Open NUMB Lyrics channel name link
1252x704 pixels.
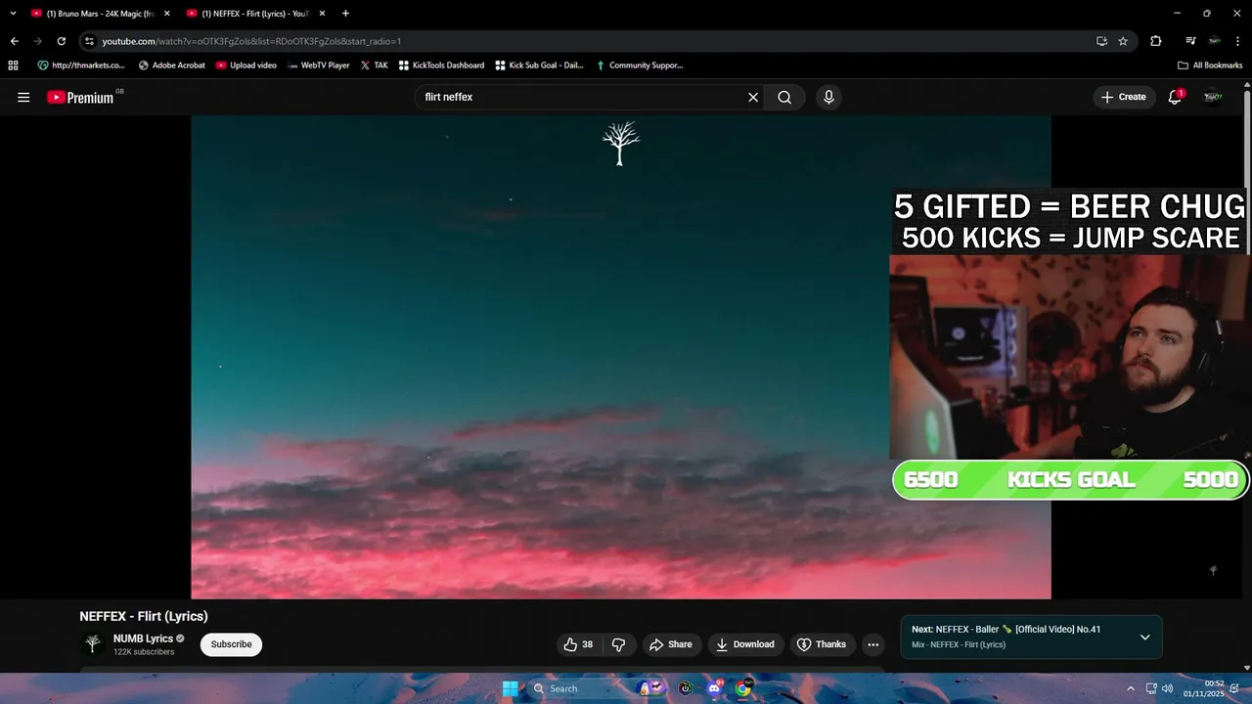pos(143,638)
